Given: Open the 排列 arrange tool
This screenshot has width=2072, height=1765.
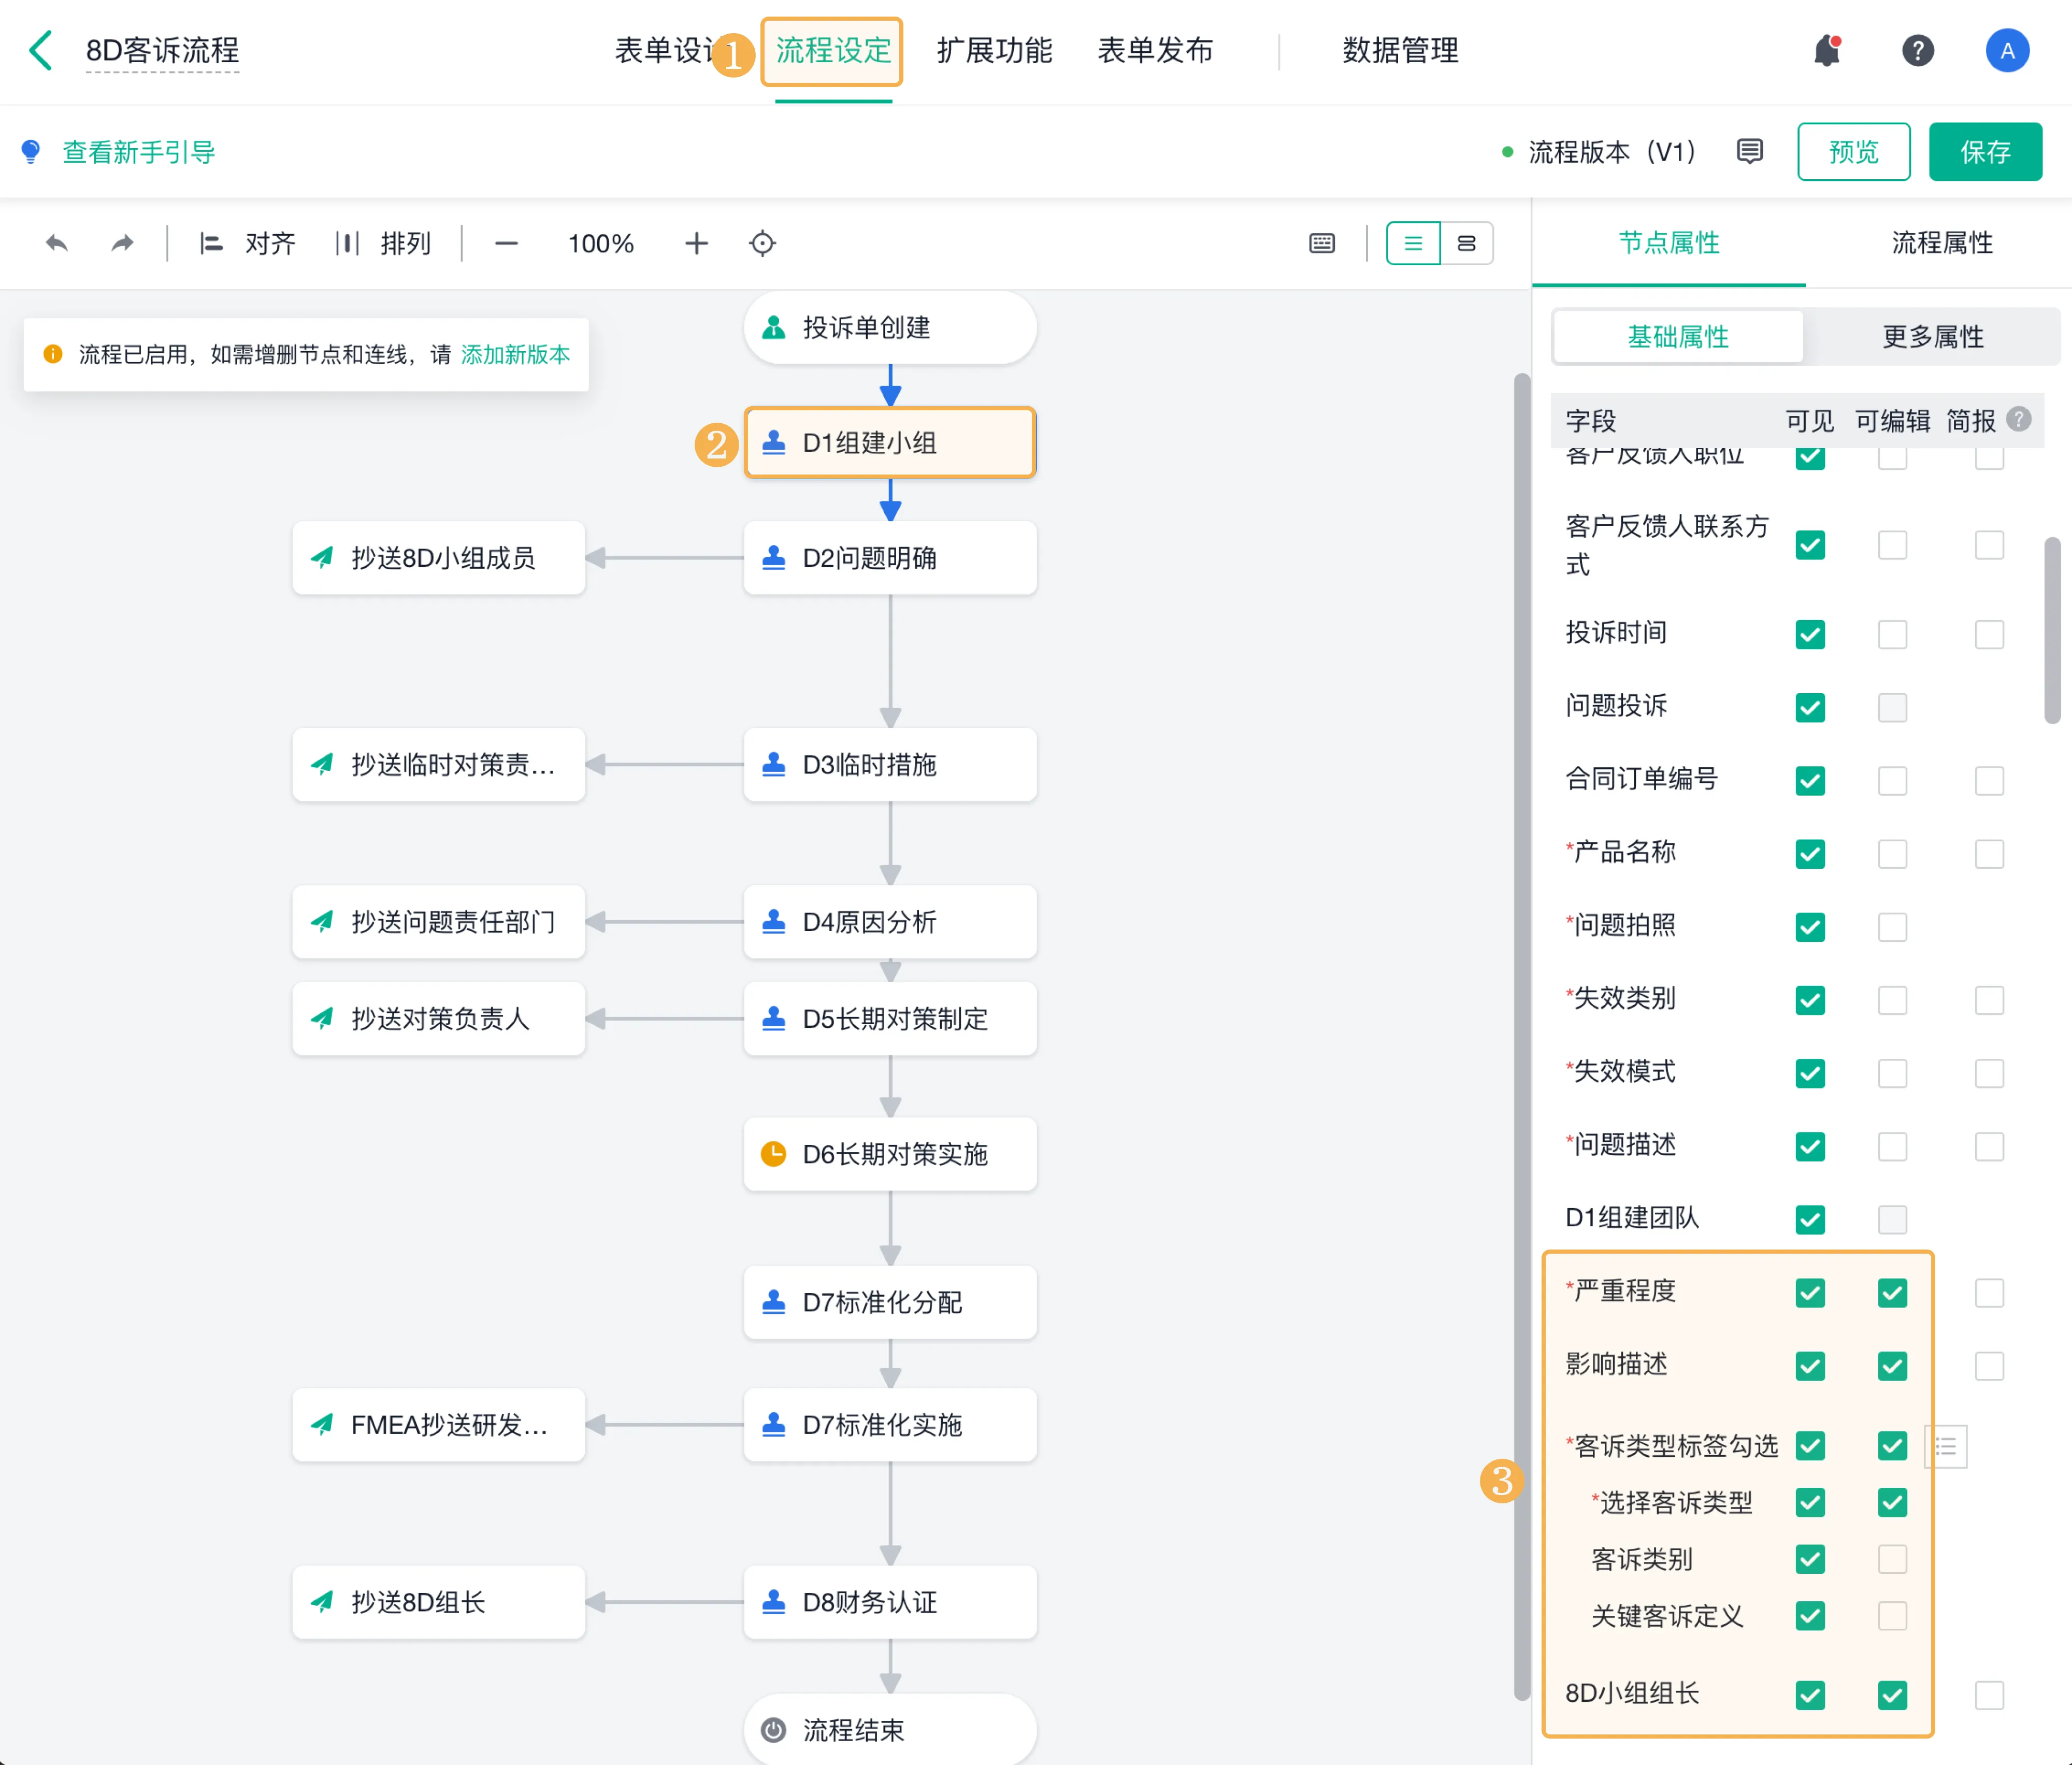Looking at the screenshot, I should pyautogui.click(x=383, y=243).
